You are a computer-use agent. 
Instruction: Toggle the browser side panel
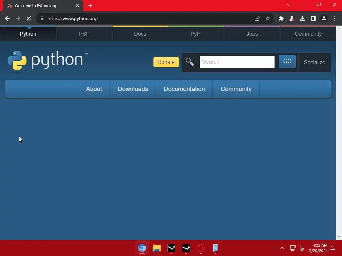(313, 19)
